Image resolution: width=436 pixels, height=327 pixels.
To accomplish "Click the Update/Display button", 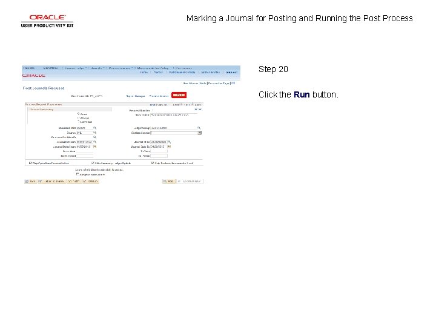I will (190, 181).
